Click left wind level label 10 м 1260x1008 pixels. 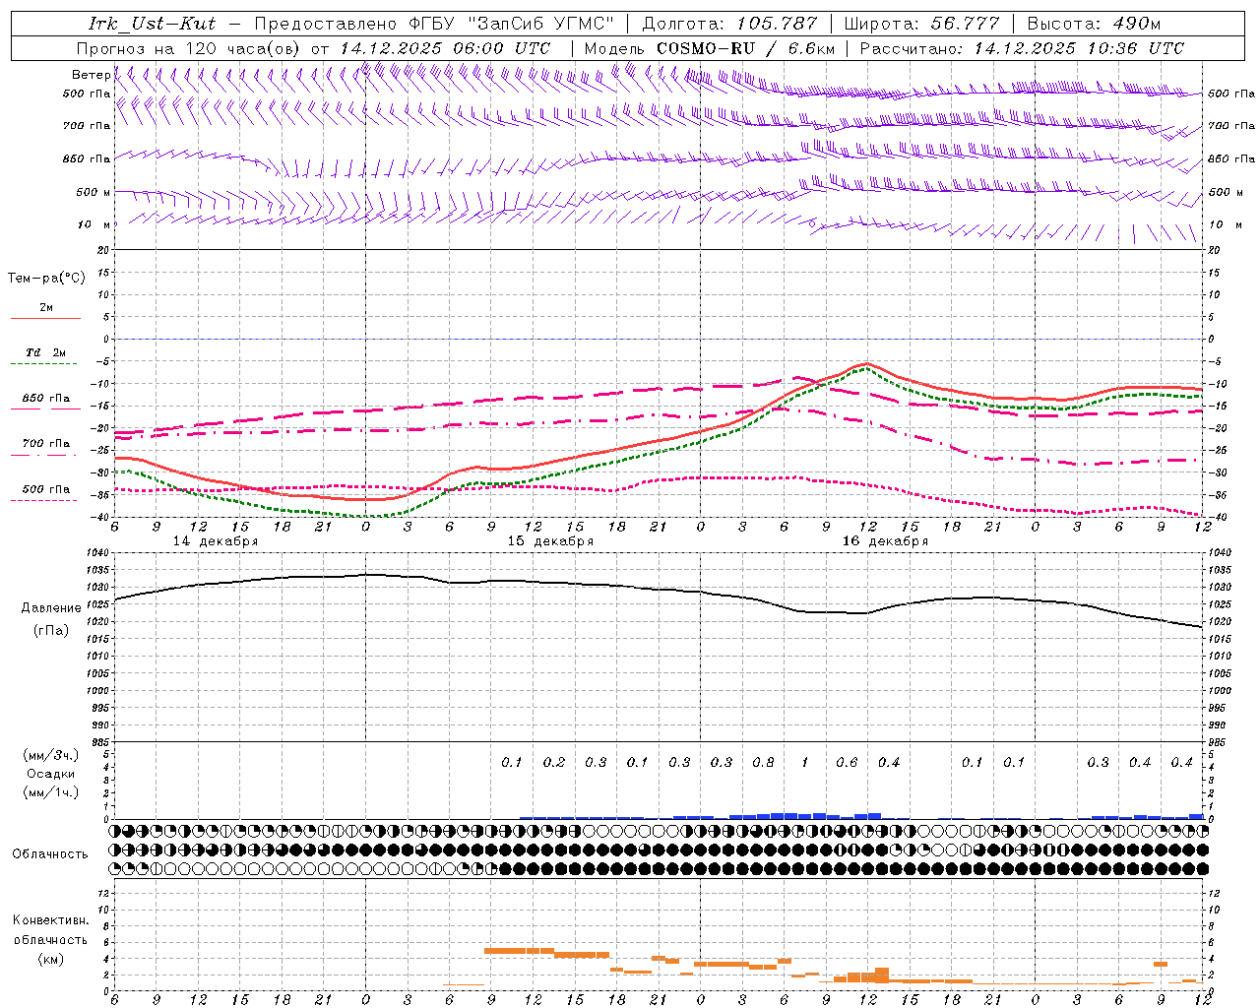pyautogui.click(x=94, y=224)
